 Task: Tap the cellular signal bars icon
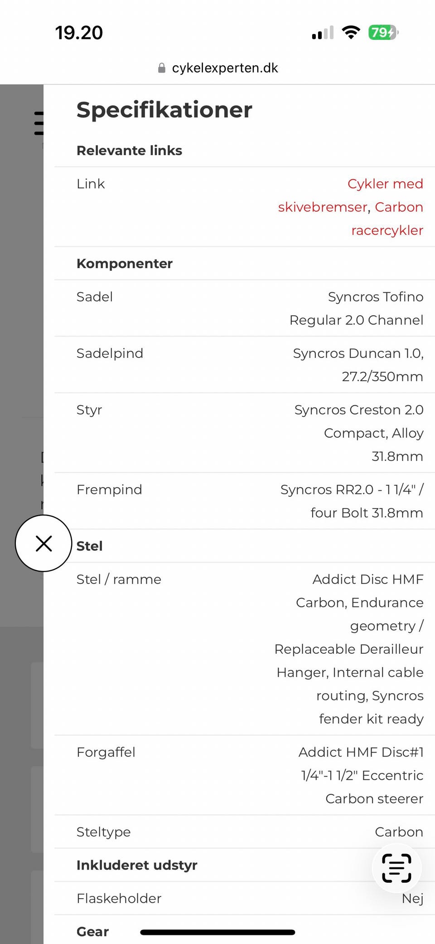pyautogui.click(x=323, y=33)
